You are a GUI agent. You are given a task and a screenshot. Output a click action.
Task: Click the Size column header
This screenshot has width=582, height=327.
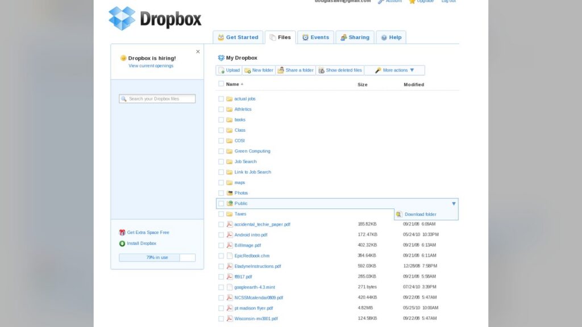362,85
